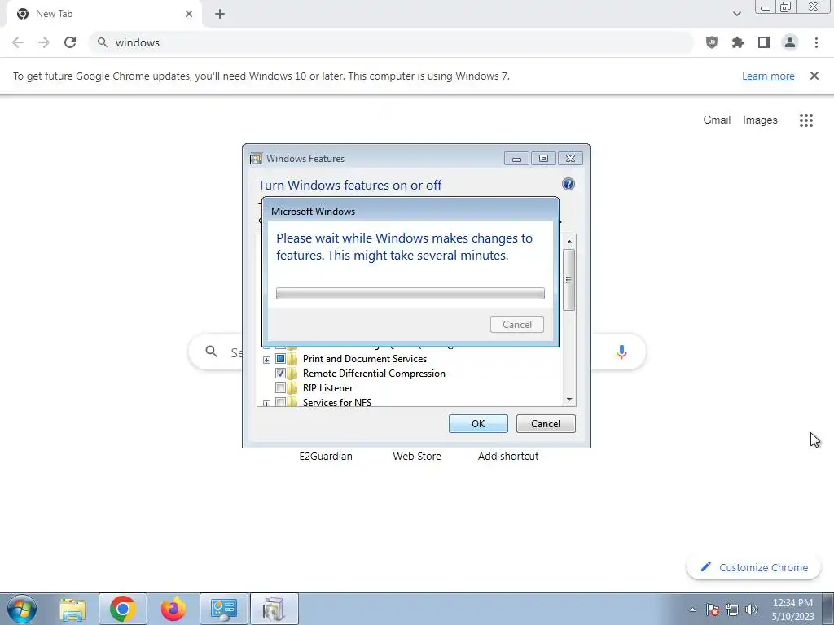Open the E2Guardian shortcut
834x625 pixels.
326,456
